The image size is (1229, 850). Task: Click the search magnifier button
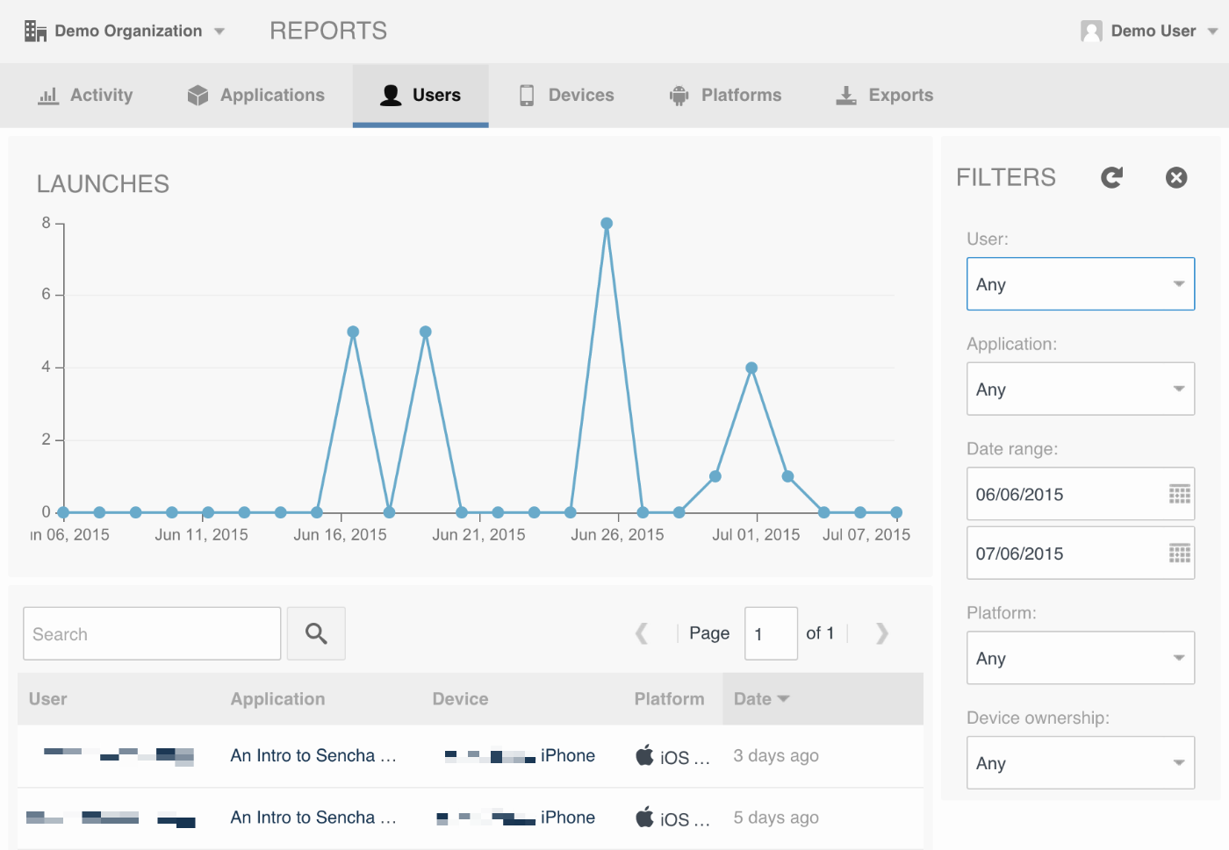pos(316,633)
